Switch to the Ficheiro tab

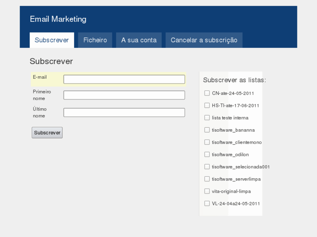[95, 40]
